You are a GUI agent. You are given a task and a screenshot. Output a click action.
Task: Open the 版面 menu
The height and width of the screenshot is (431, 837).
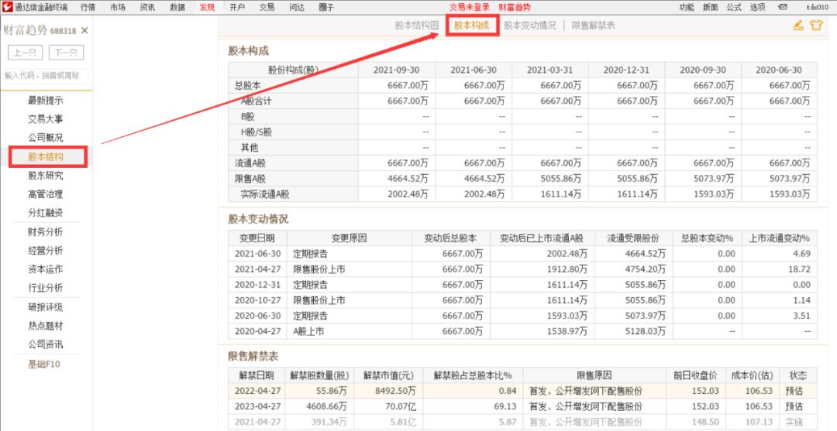coord(711,7)
